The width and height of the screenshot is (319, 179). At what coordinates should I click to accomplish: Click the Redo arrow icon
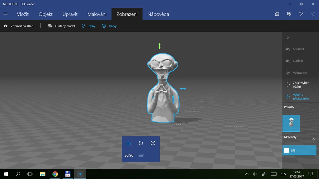coord(313,14)
